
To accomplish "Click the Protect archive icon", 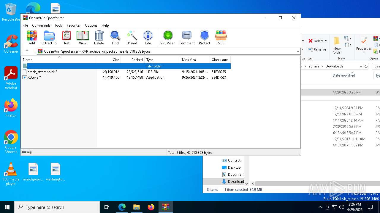I will point(205,38).
